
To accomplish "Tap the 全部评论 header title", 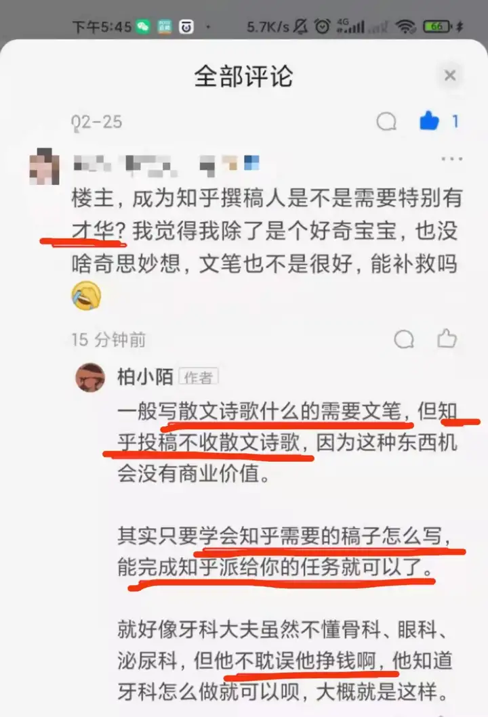I will pos(243,76).
